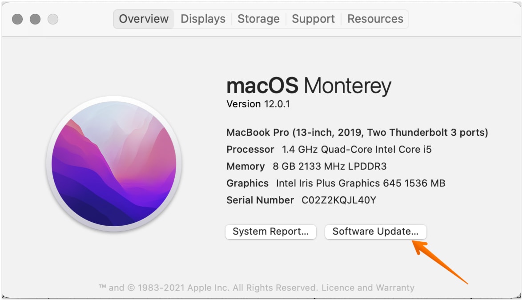523x301 pixels.
Task: Open Software Update
Action: [x=375, y=232]
